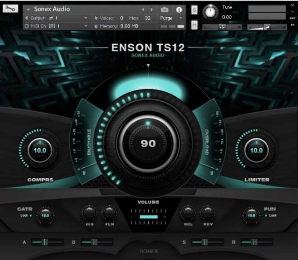Go to previous instrument with left arrow

point(143,9)
